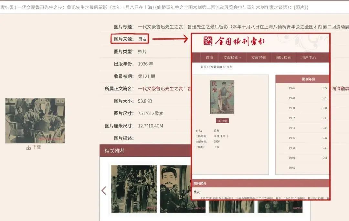Click the 良友 image source link
The width and height of the screenshot is (349, 221).
[143, 39]
